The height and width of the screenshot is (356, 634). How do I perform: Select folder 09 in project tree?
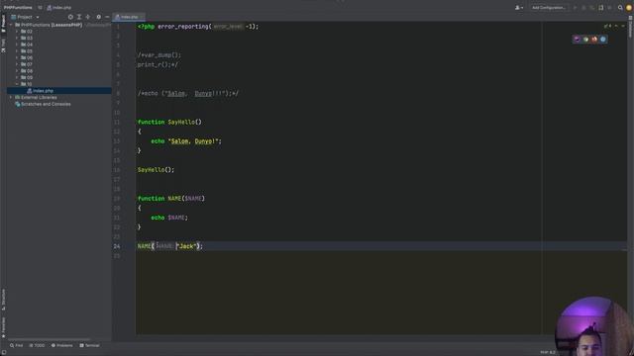(27, 77)
